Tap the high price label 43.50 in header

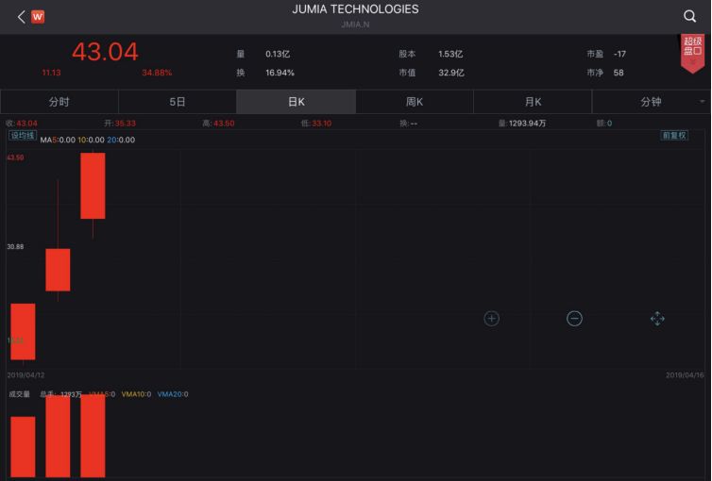tap(224, 124)
